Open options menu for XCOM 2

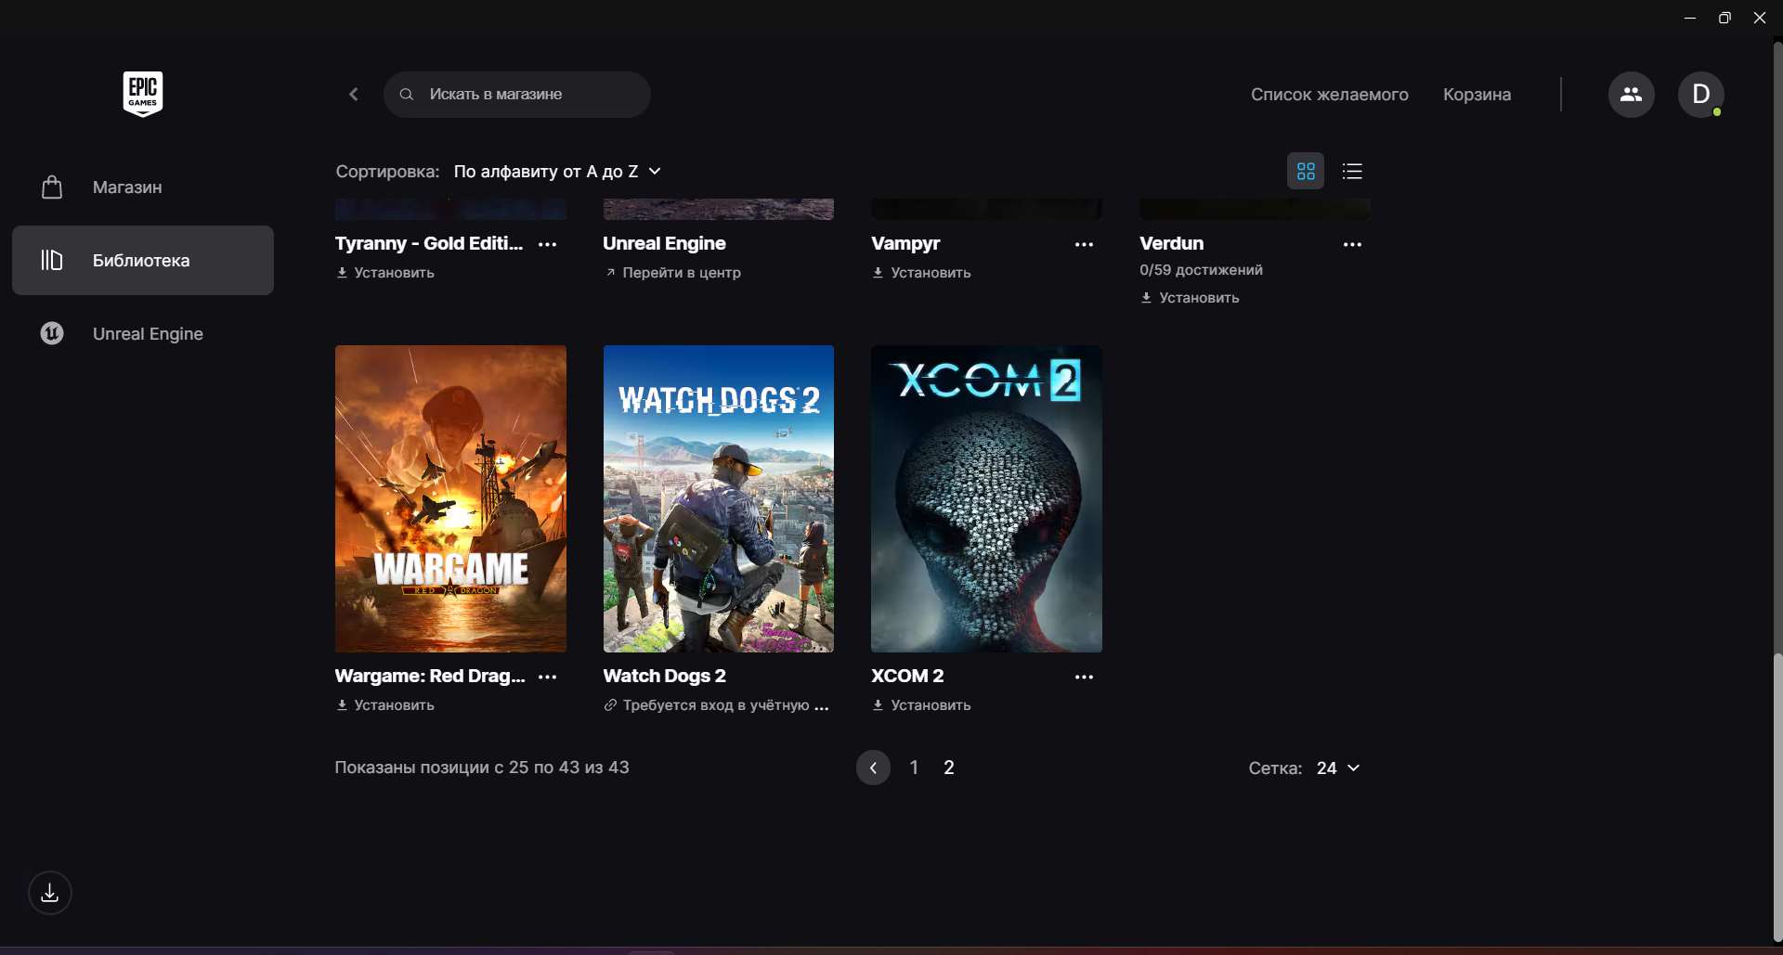[x=1084, y=677]
